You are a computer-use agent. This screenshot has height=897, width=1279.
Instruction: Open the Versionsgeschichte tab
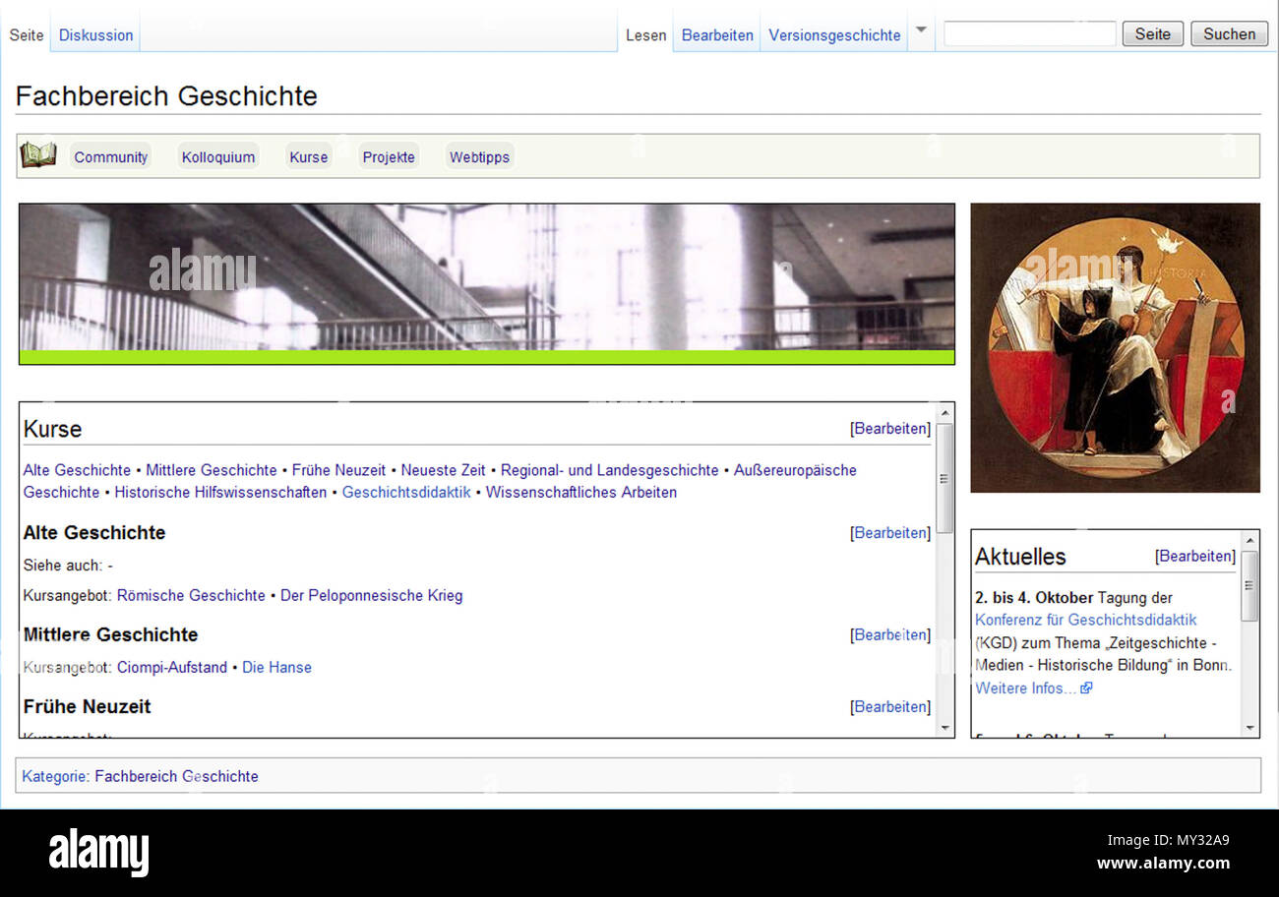(834, 34)
